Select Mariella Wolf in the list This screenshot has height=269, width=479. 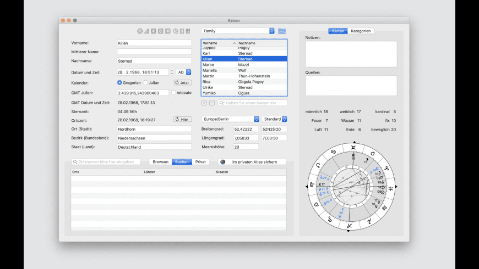coord(244,70)
